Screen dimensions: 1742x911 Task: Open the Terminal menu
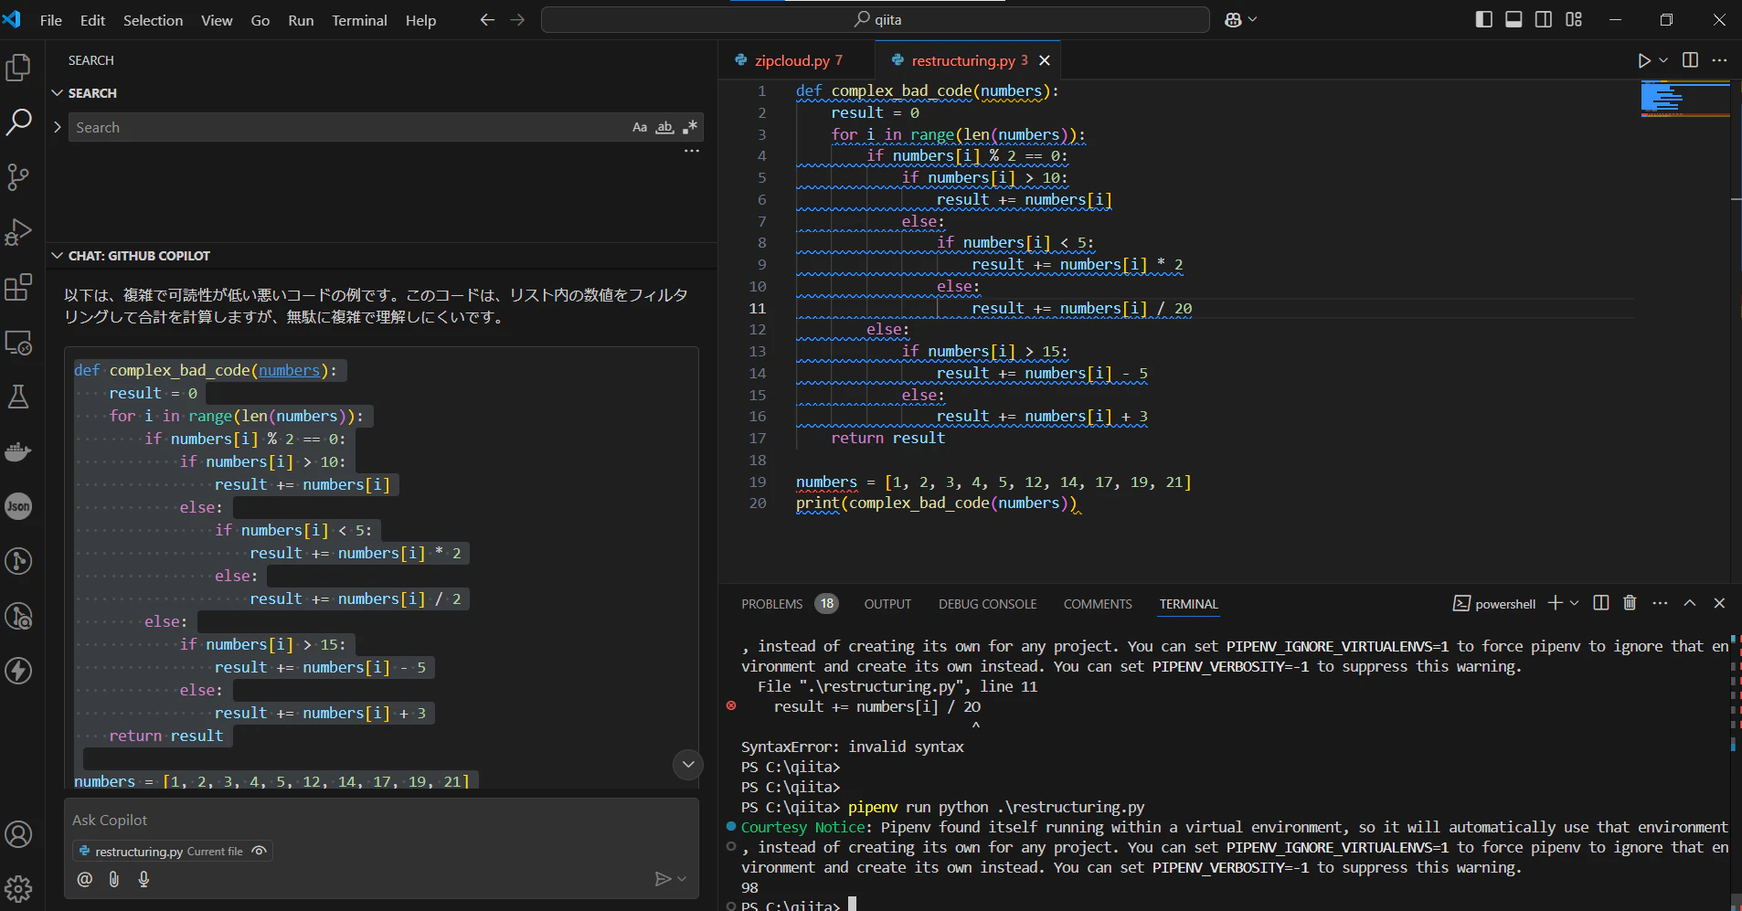coord(359,20)
